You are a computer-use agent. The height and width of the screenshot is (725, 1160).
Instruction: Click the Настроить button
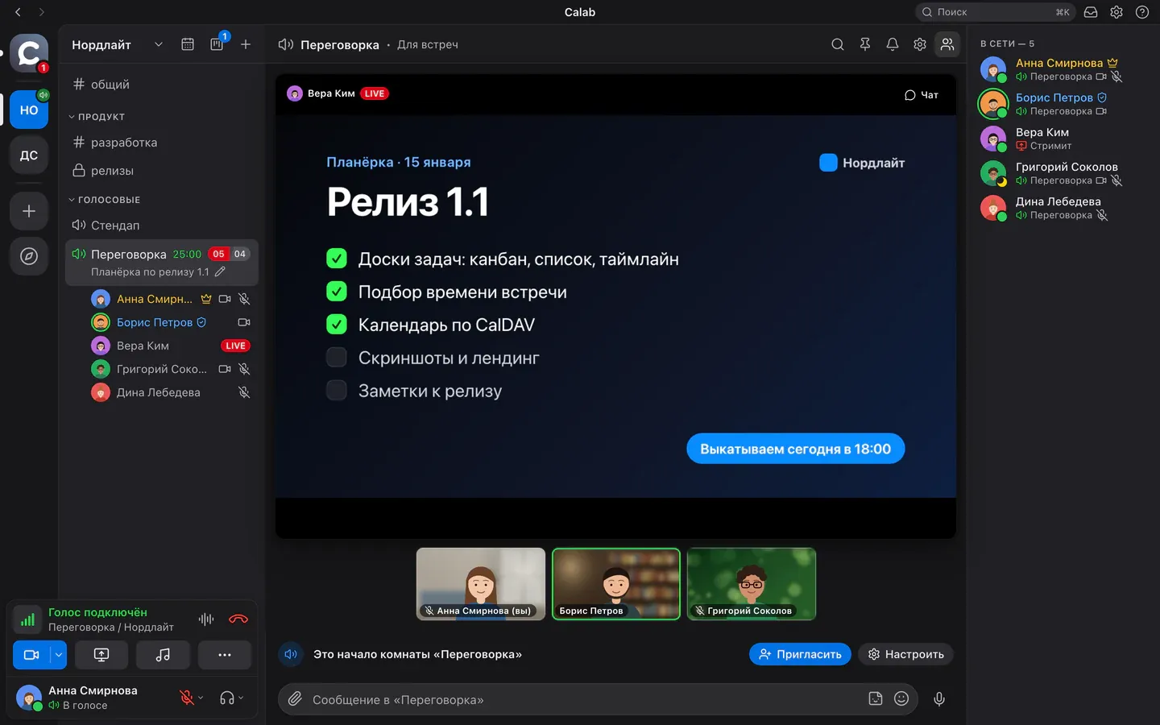pos(905,654)
